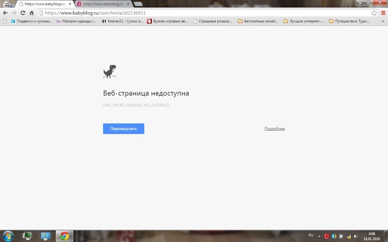Open the Подробнее link
The height and width of the screenshot is (242, 388).
[x=275, y=129]
